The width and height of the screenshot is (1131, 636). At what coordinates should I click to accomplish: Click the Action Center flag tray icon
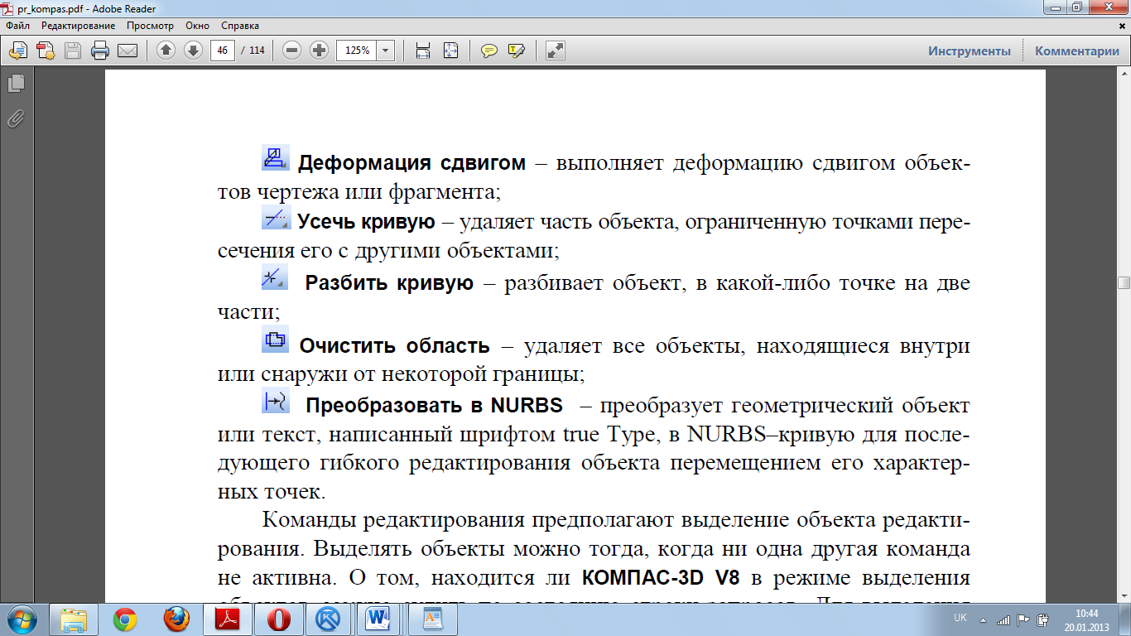coord(1023,619)
